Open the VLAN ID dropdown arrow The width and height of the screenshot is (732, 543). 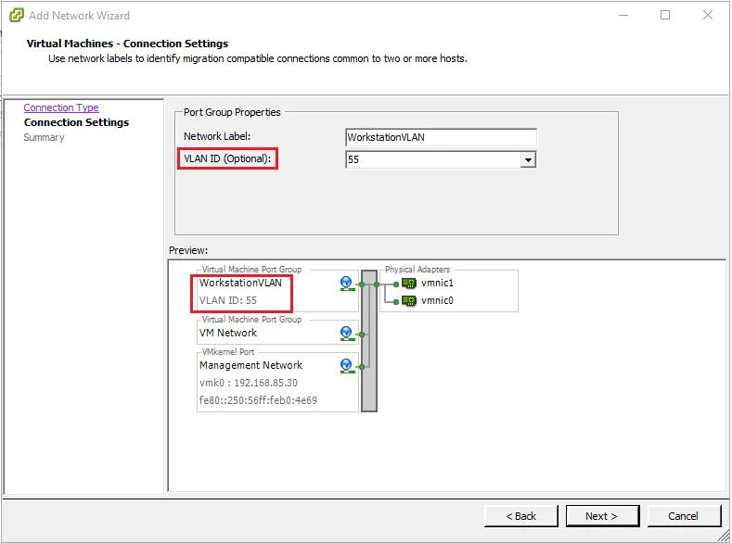[528, 160]
